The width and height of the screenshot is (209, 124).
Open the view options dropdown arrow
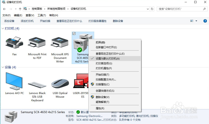(x=196, y=21)
